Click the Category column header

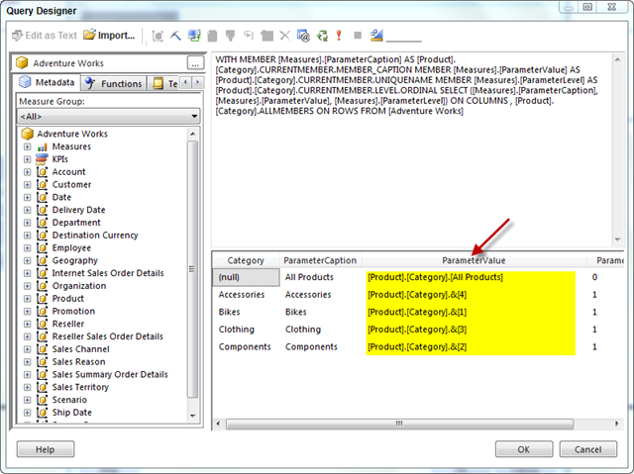click(x=246, y=260)
